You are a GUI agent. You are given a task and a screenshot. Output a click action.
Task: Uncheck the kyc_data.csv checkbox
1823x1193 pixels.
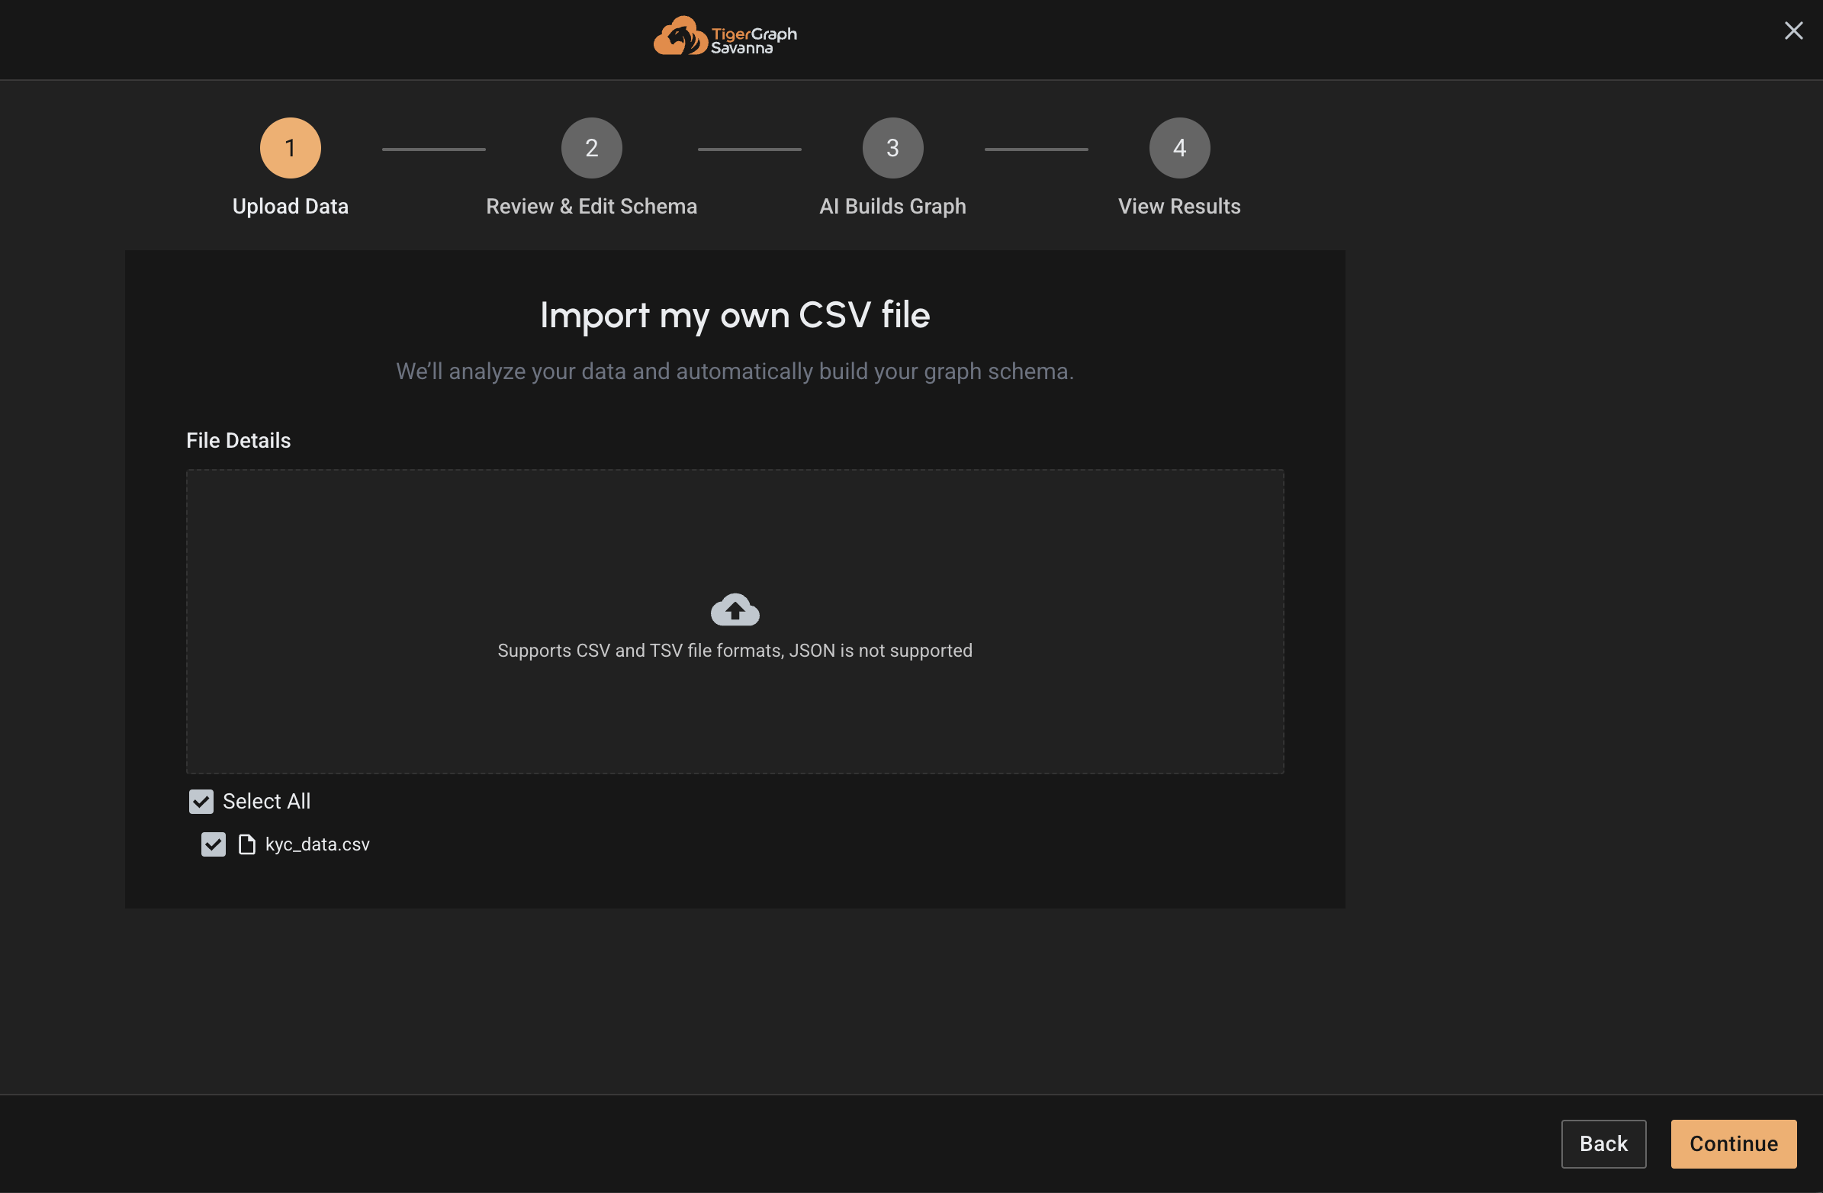pos(213,844)
